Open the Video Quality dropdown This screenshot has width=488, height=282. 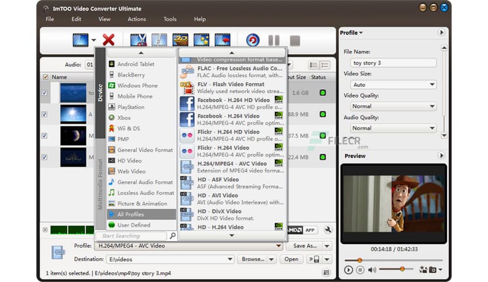432,106
